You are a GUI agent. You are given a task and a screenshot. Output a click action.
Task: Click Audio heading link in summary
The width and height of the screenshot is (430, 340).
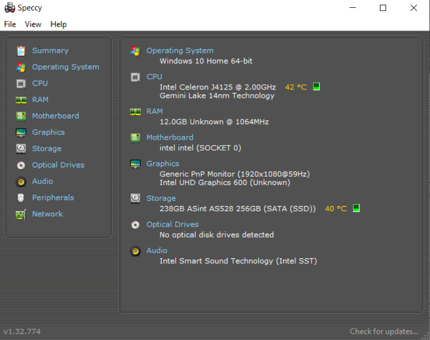pos(157,251)
